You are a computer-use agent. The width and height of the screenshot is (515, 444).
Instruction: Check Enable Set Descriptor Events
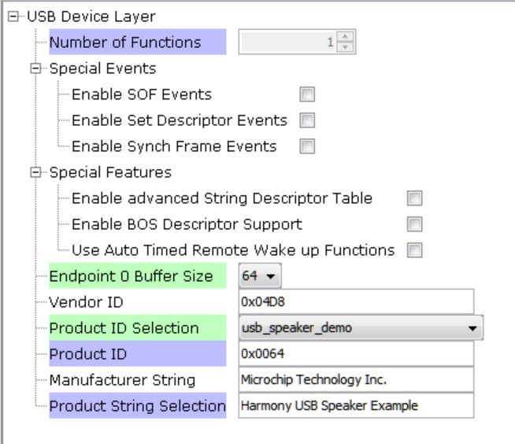[x=307, y=120]
